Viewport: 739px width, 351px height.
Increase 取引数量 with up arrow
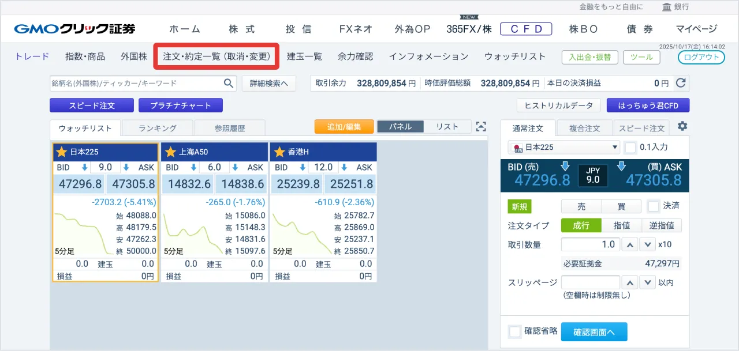632,245
